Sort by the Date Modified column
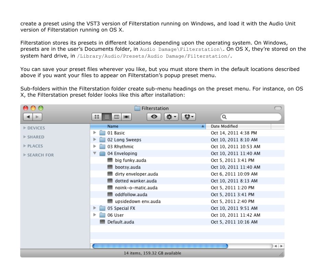The width and height of the screenshot is (327, 278). (x=238, y=126)
